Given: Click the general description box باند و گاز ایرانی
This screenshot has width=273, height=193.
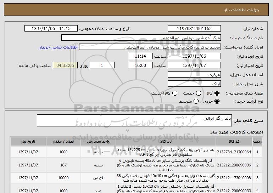Looking at the screenshot, I should click(x=134, y=120).
